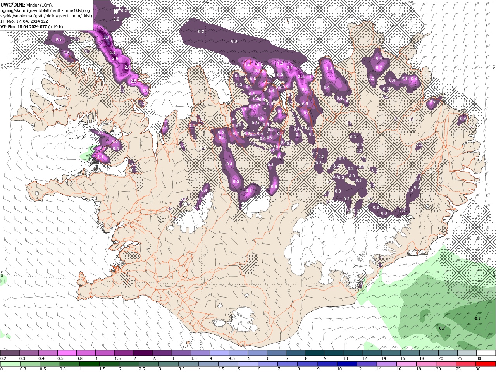
Task: Click the dusky purple 0.2 snow legend swatch
Action: (x=10, y=353)
